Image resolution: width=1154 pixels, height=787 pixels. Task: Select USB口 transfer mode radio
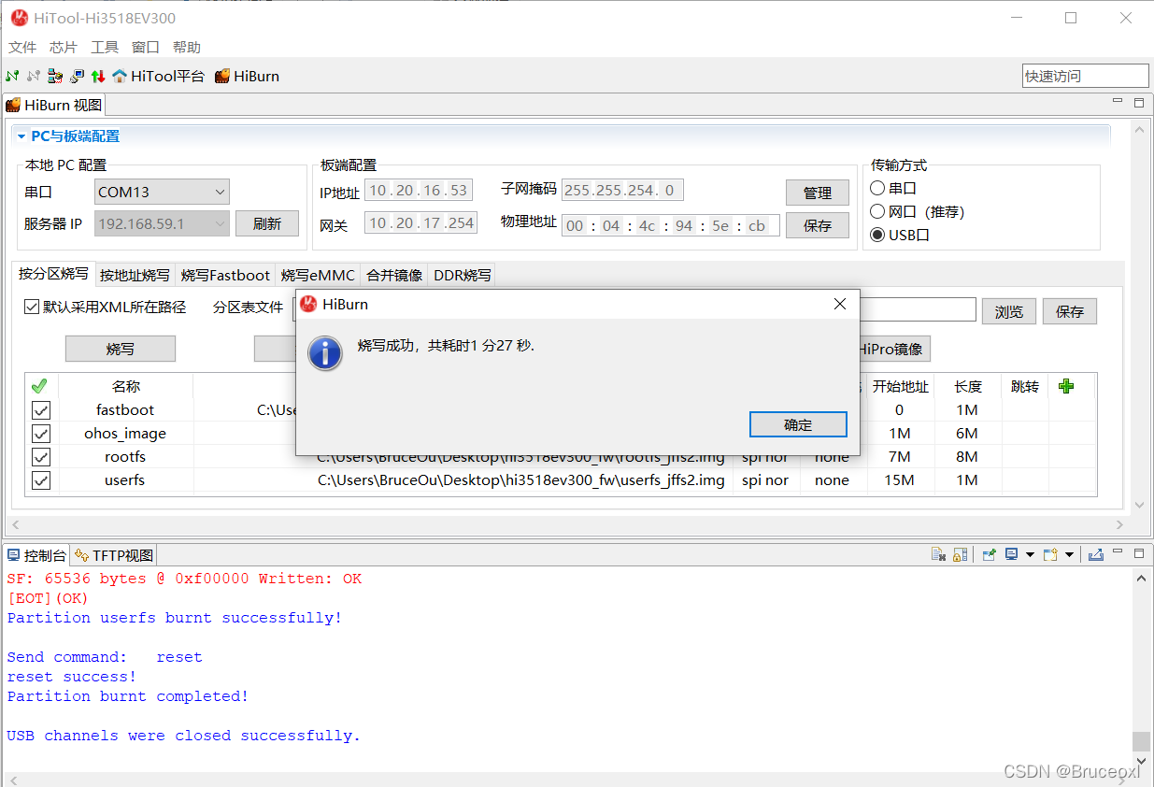click(877, 235)
